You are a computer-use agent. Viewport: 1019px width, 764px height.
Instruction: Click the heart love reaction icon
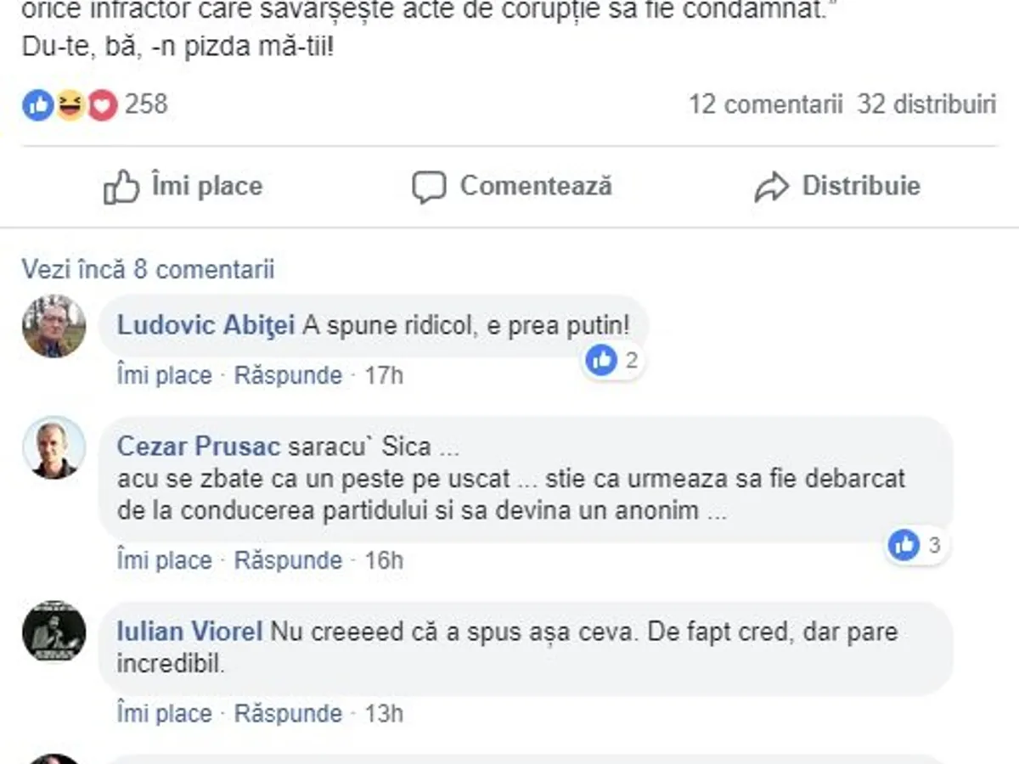click(x=101, y=105)
